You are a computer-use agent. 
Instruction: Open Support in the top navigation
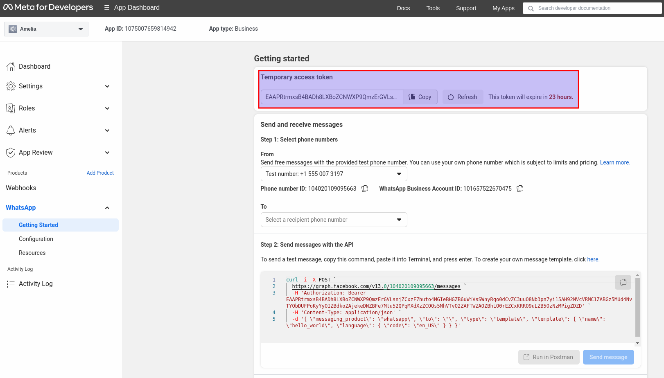[466, 8]
